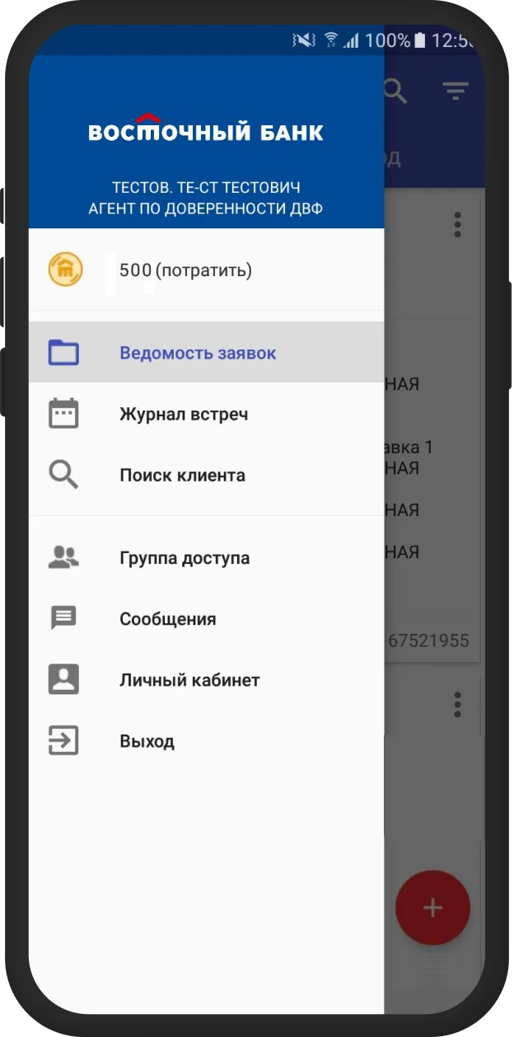Viewport: 514px width, 1037px height.
Task: Select Ведомость заявок menu item
Action: click(x=207, y=352)
